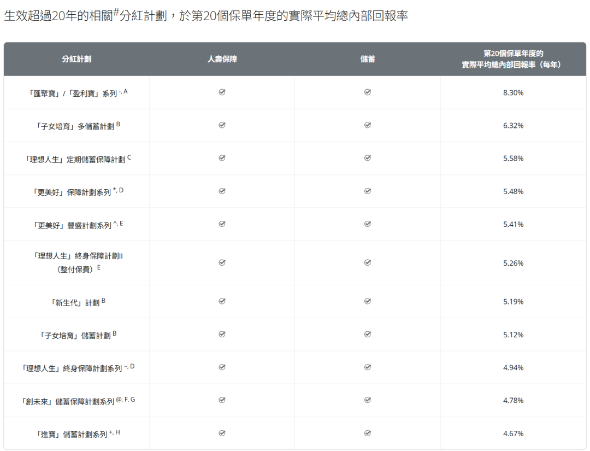Click the 5.41% return value
Viewport: 590px width, 451px height.
(x=513, y=224)
